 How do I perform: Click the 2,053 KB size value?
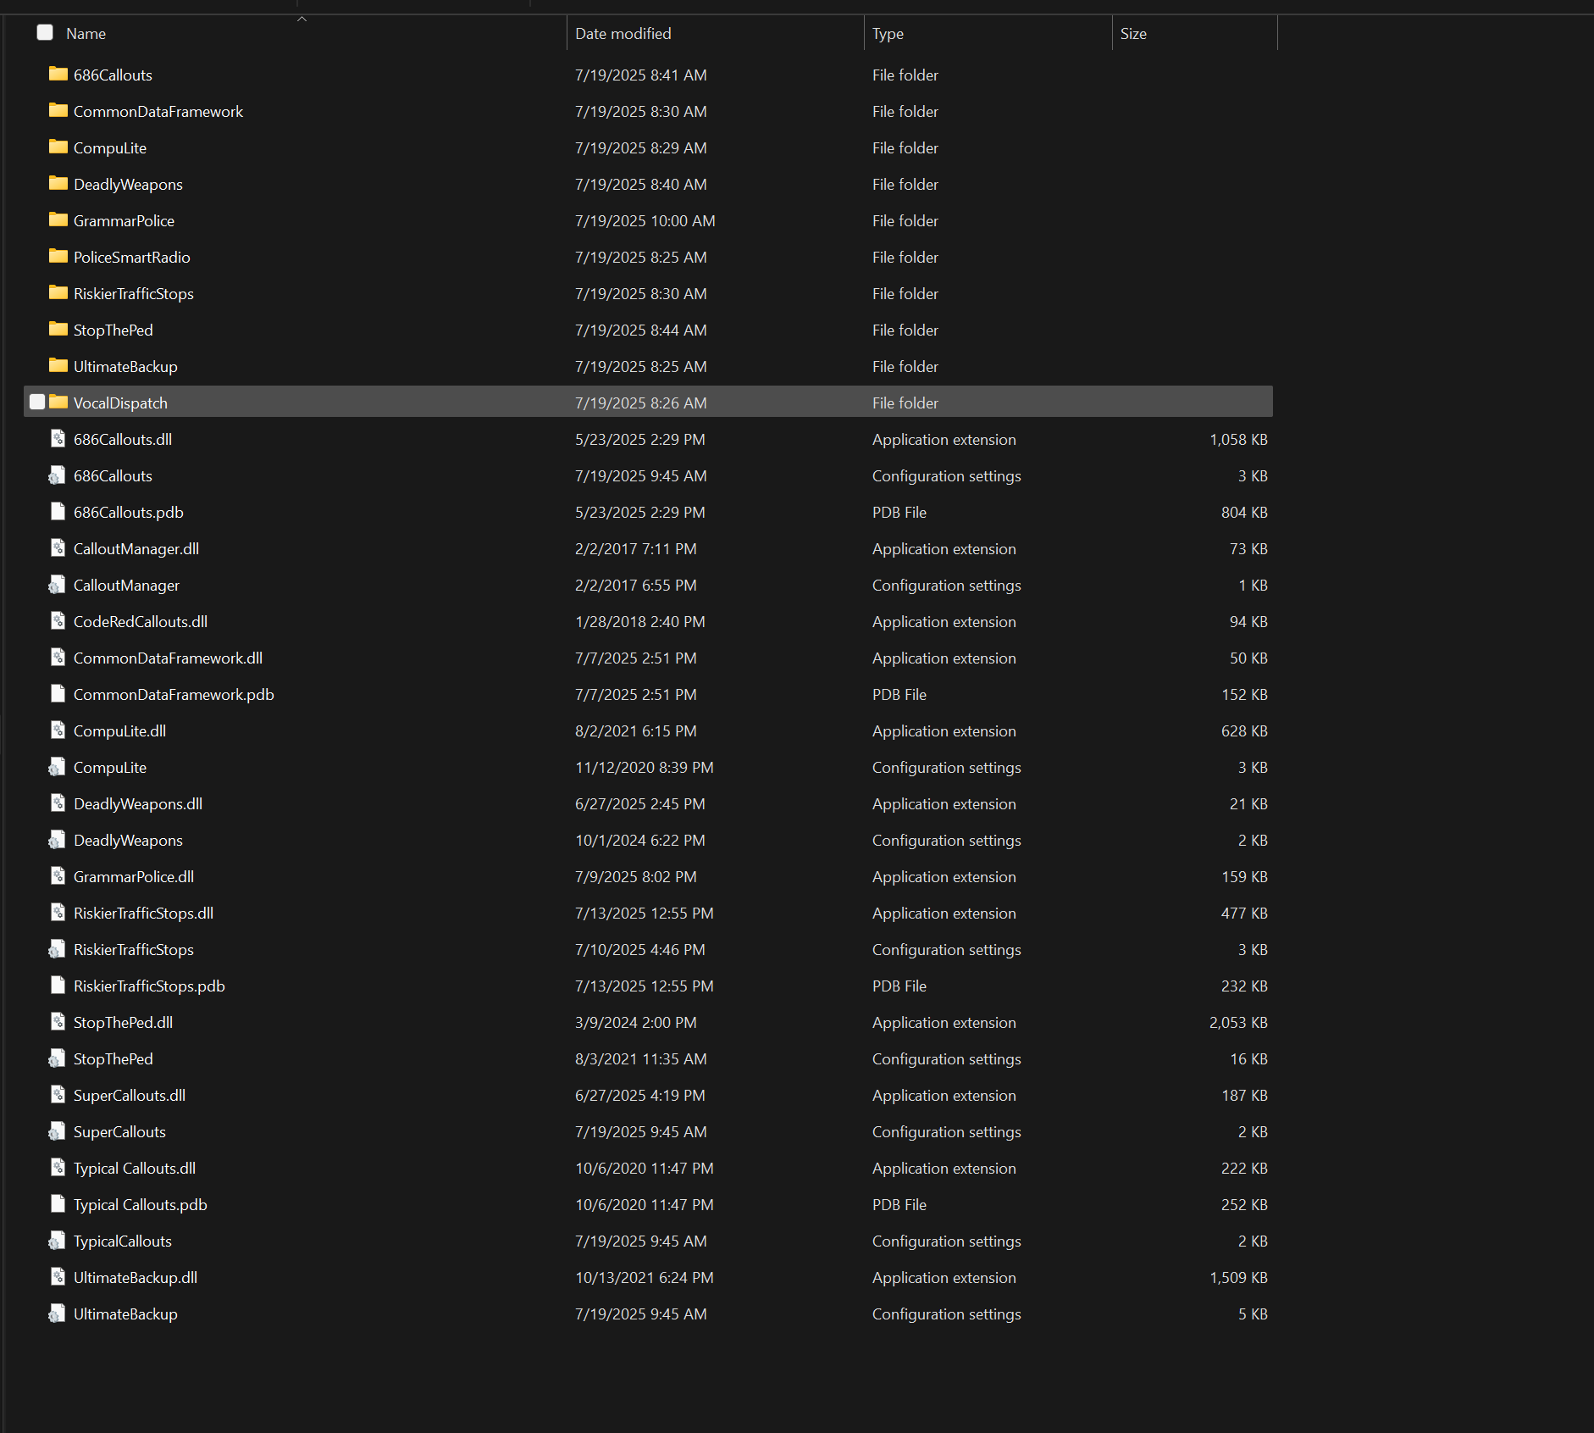1238,1023
